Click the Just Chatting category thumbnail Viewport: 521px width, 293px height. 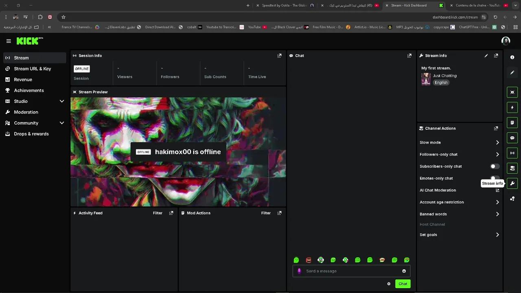pyautogui.click(x=426, y=79)
